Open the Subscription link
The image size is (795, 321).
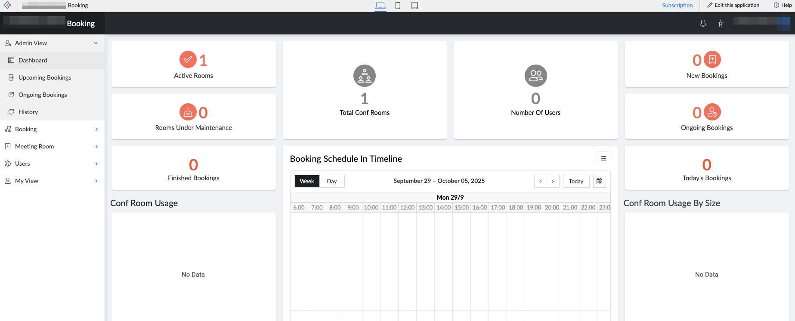[x=677, y=5]
